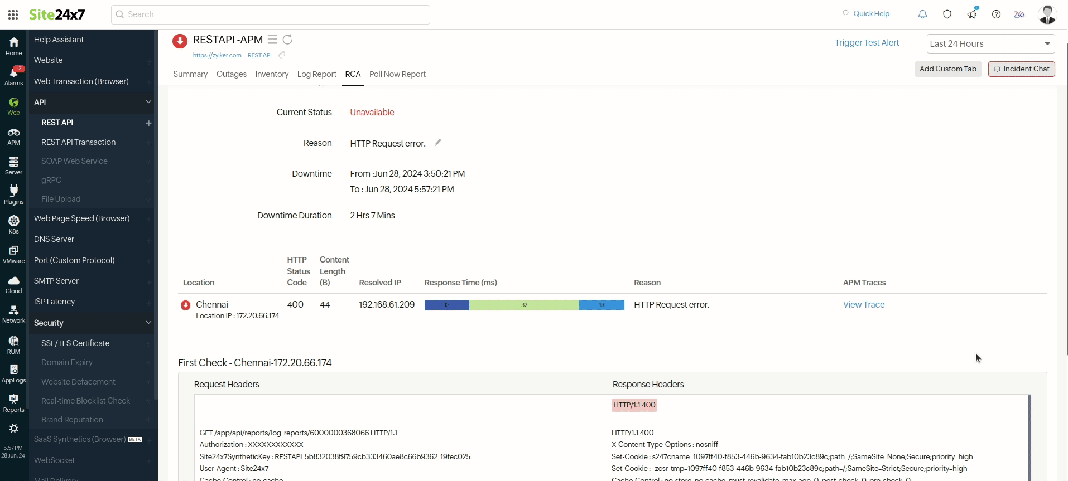Click the View Trace link

tap(863, 305)
